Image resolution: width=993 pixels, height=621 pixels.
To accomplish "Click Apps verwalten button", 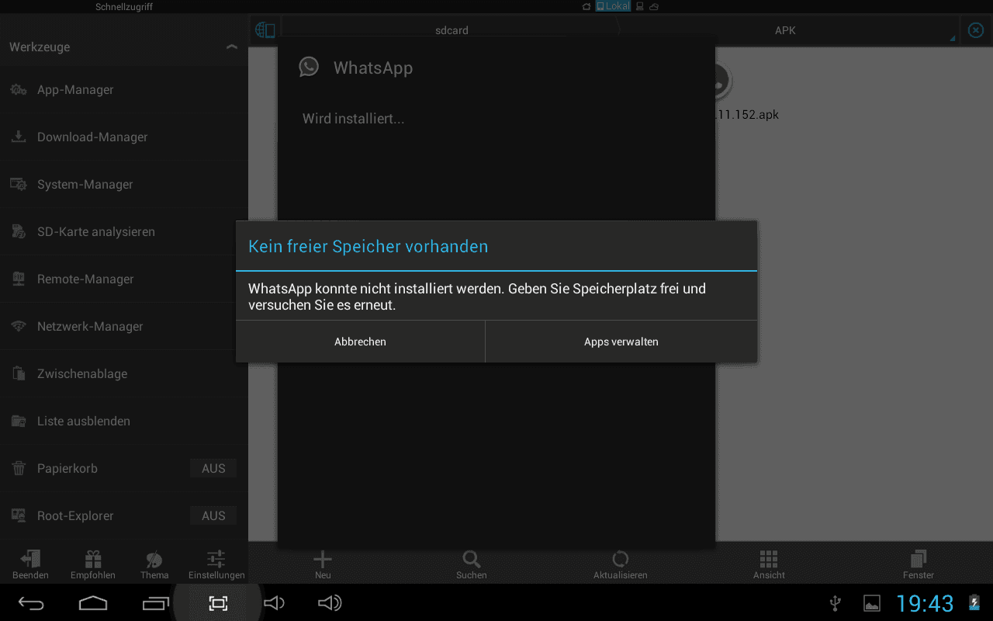I will [x=621, y=342].
